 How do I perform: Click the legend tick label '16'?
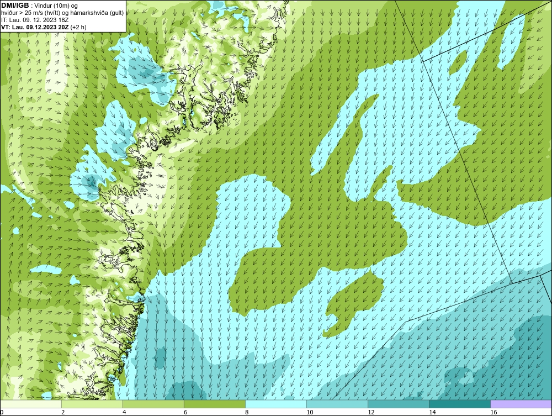493,412
